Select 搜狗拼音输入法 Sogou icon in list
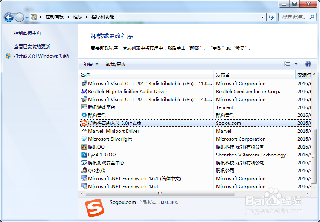Image resolution: width=320 pixels, height=222 pixels. tap(84, 123)
